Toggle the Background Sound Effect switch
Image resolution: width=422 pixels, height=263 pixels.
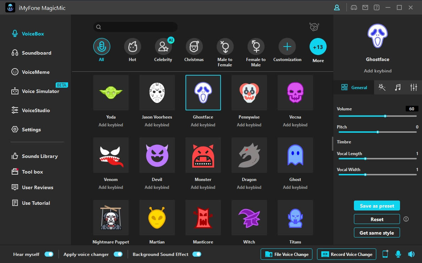pos(197,254)
